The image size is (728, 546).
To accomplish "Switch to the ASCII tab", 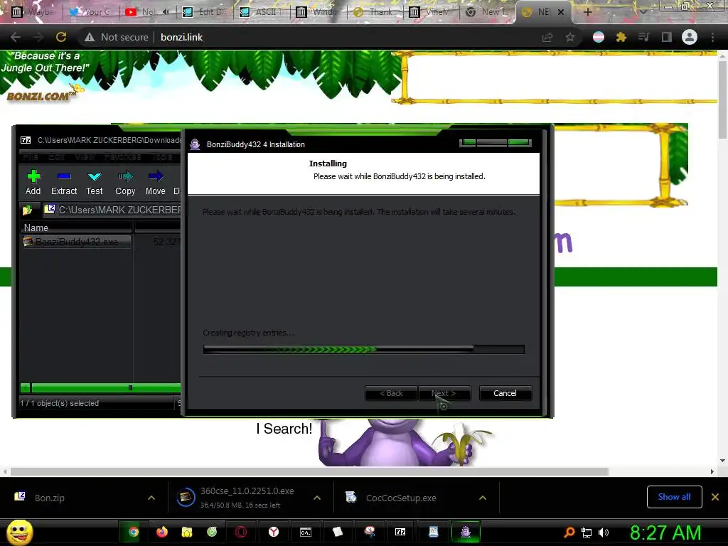I will [262, 12].
